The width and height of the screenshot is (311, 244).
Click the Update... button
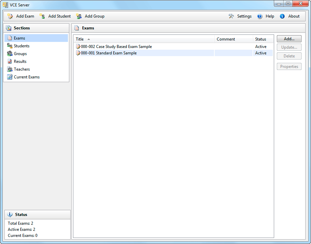[289, 47]
